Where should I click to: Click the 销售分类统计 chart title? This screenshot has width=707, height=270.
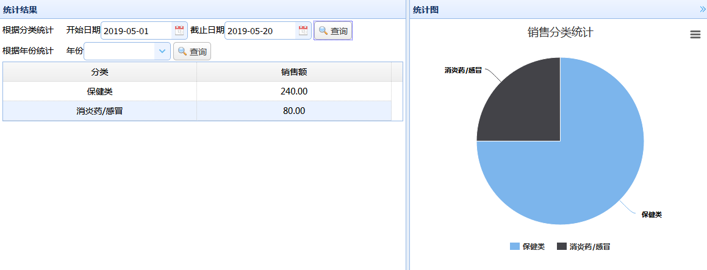click(x=561, y=32)
